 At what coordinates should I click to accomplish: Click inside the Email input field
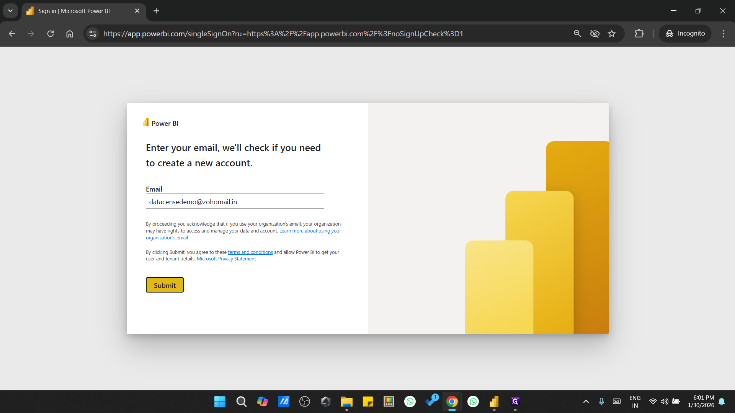[x=235, y=201]
